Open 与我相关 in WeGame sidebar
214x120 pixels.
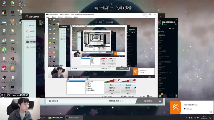(x=31, y=31)
